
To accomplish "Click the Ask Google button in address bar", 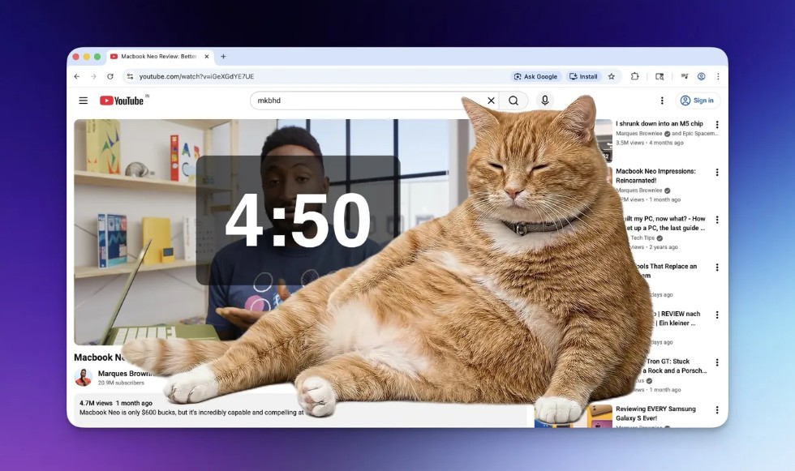I will pyautogui.click(x=535, y=76).
